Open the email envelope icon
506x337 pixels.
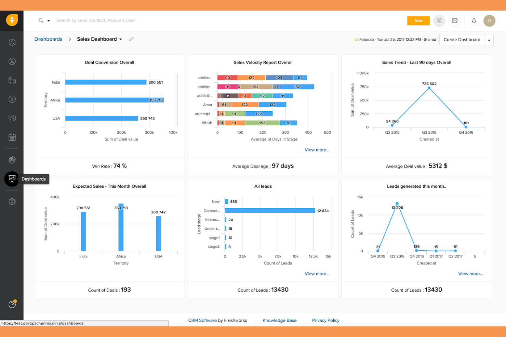pos(455,20)
